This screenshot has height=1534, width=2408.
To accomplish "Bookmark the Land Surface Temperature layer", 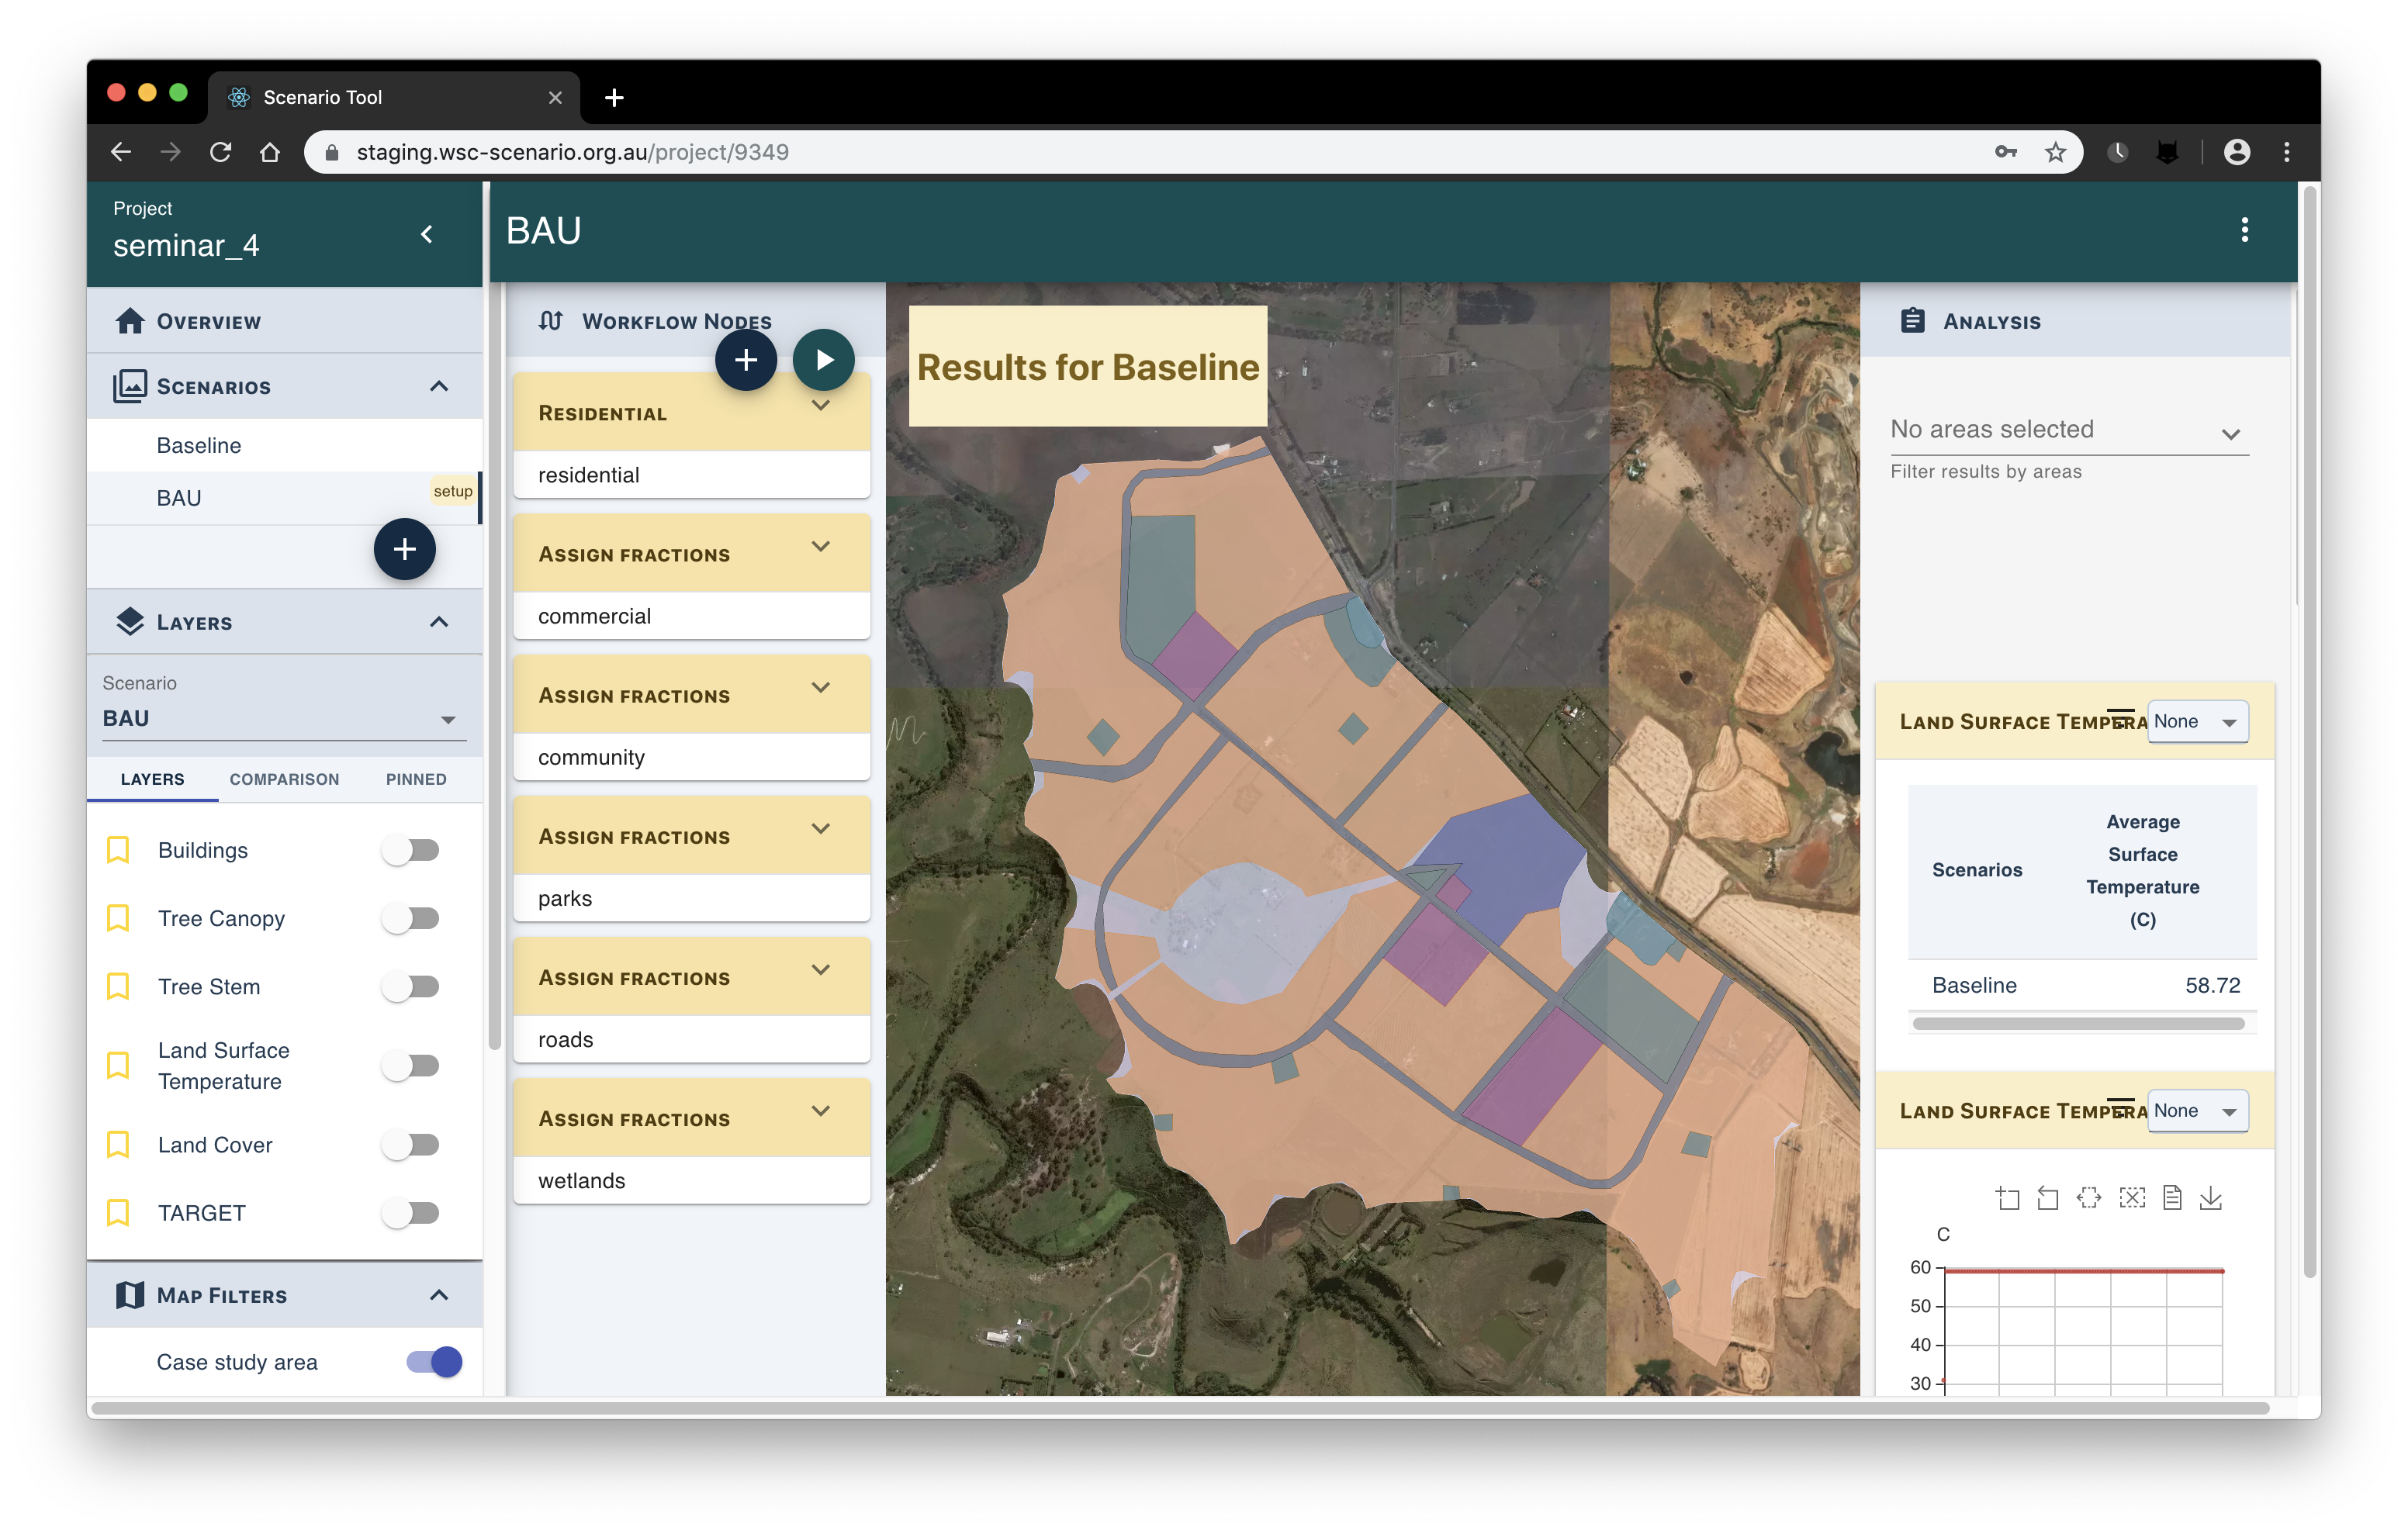I will pyautogui.click(x=118, y=1066).
